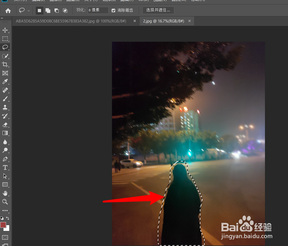Image resolution: width=288 pixels, height=246 pixels.
Task: Select the Frame tool
Action: [5, 73]
